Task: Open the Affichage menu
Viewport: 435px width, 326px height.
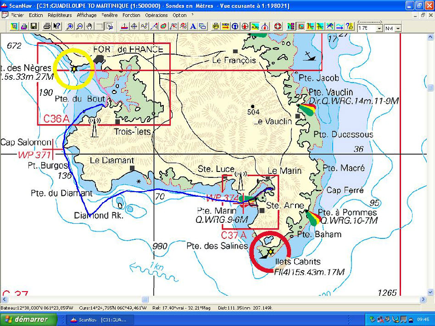Action: (x=86, y=15)
